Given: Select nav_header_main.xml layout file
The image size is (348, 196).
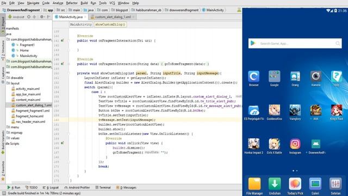Looking at the screenshot, I should 30,122.
